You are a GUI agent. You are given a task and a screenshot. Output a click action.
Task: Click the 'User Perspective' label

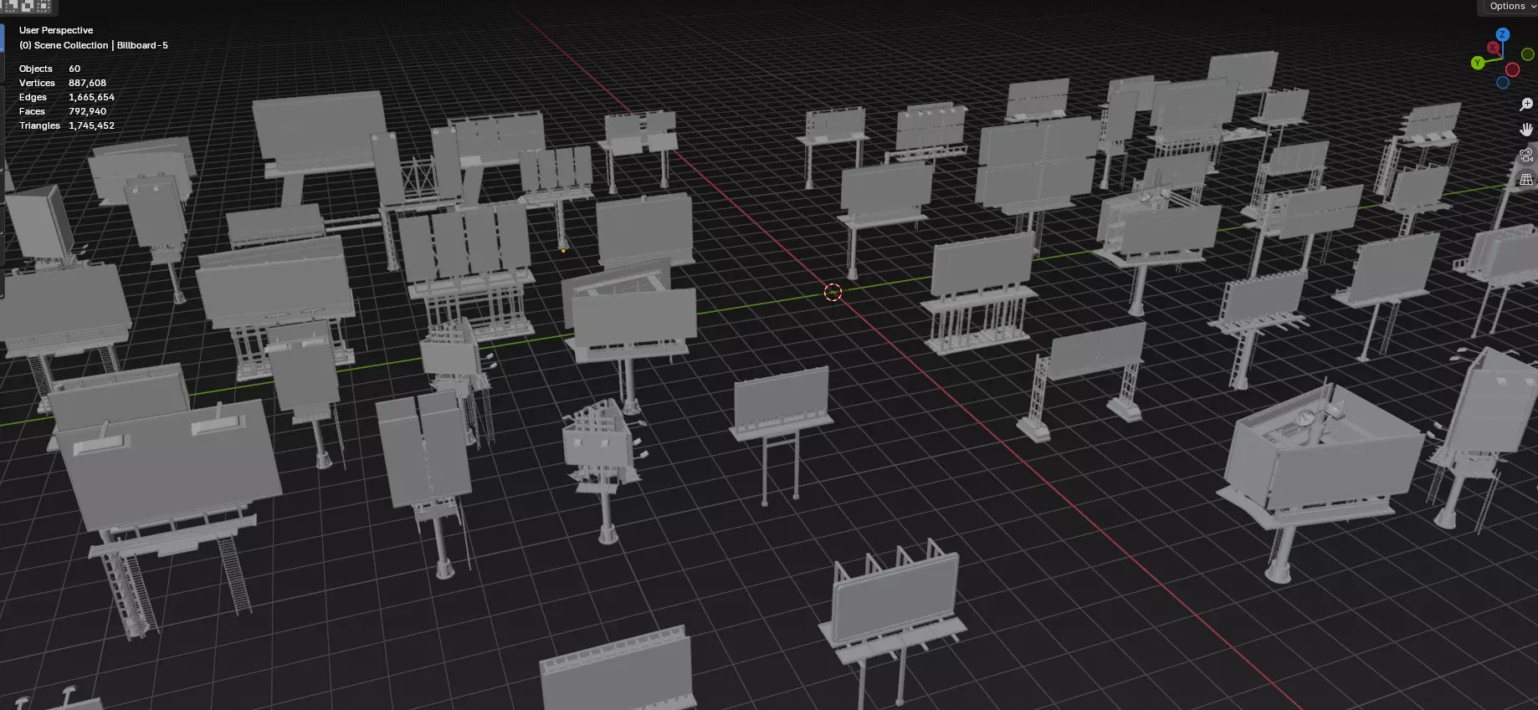[56, 30]
